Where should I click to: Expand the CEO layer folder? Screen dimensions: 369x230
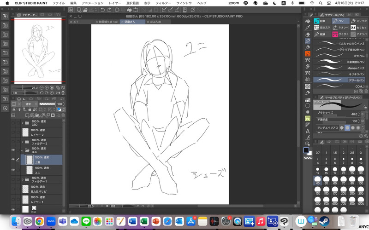[x=23, y=123]
